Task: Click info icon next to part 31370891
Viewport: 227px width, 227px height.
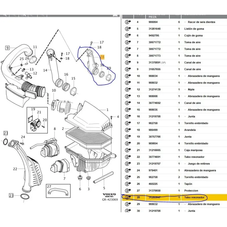Action: 127,62
